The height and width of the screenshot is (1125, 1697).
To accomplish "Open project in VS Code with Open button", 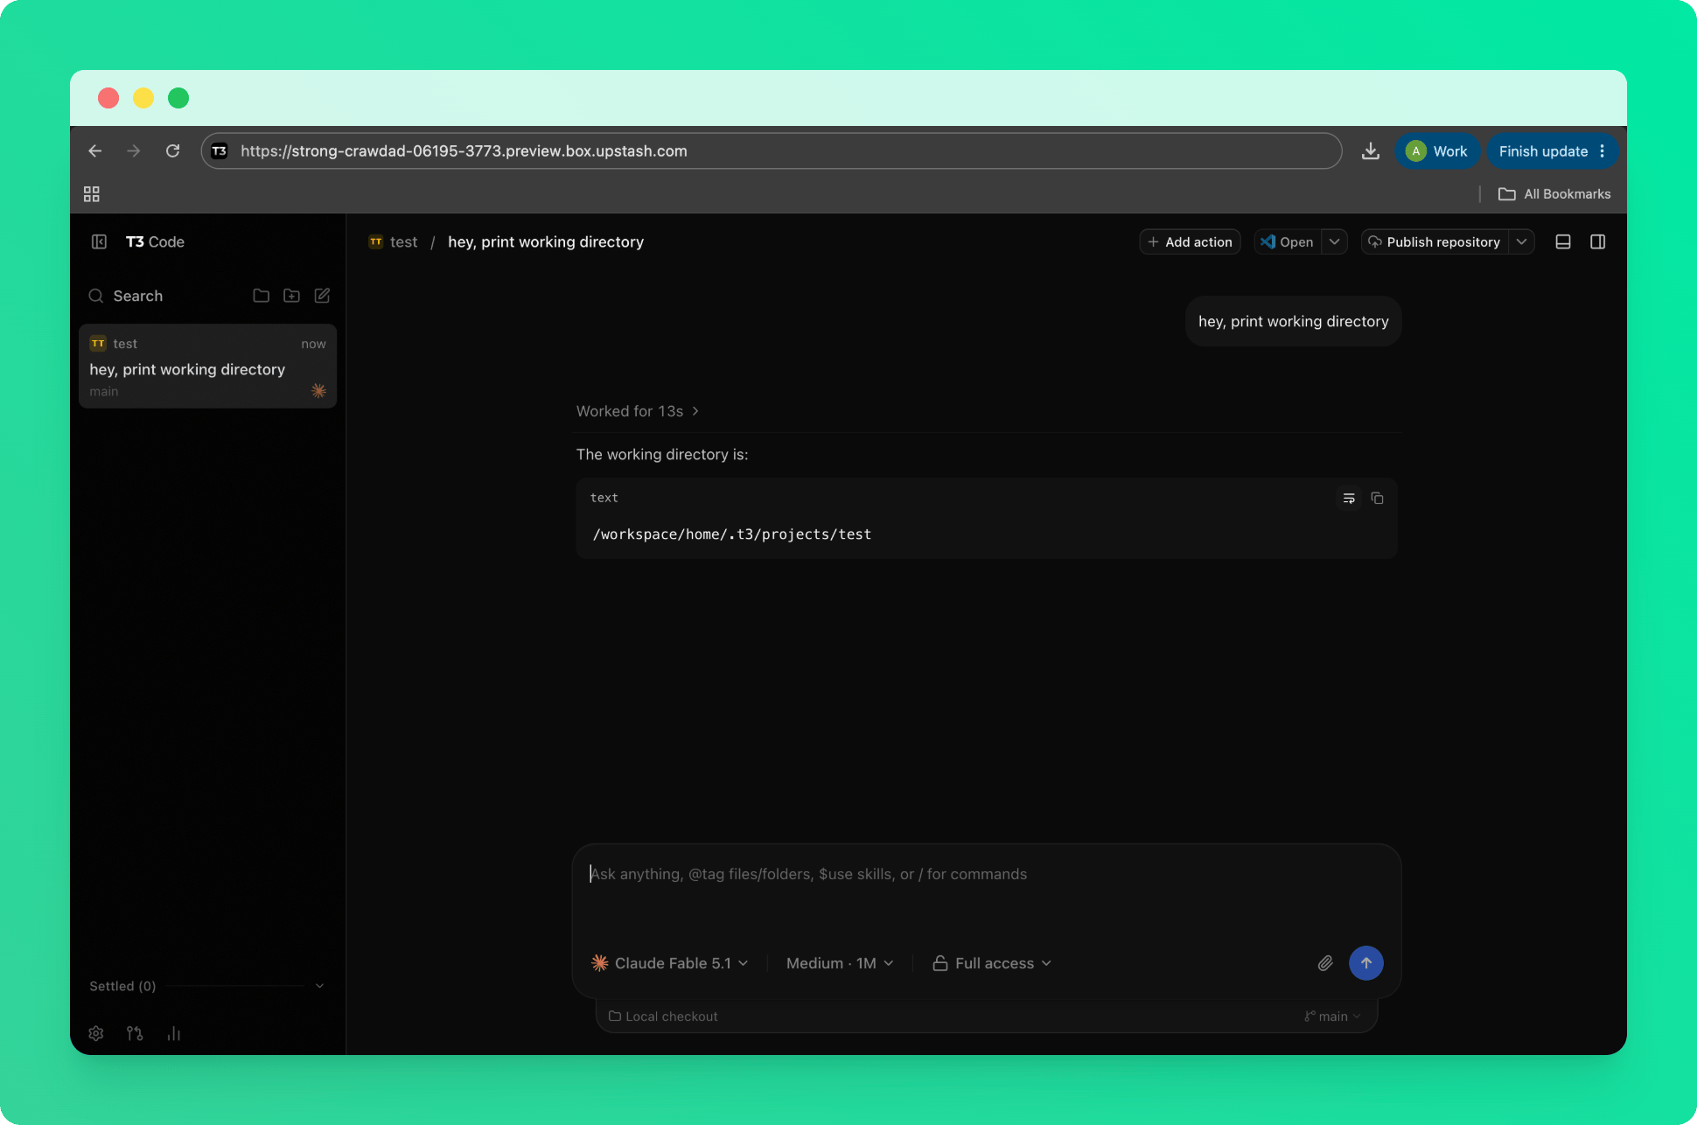I will click(x=1287, y=241).
